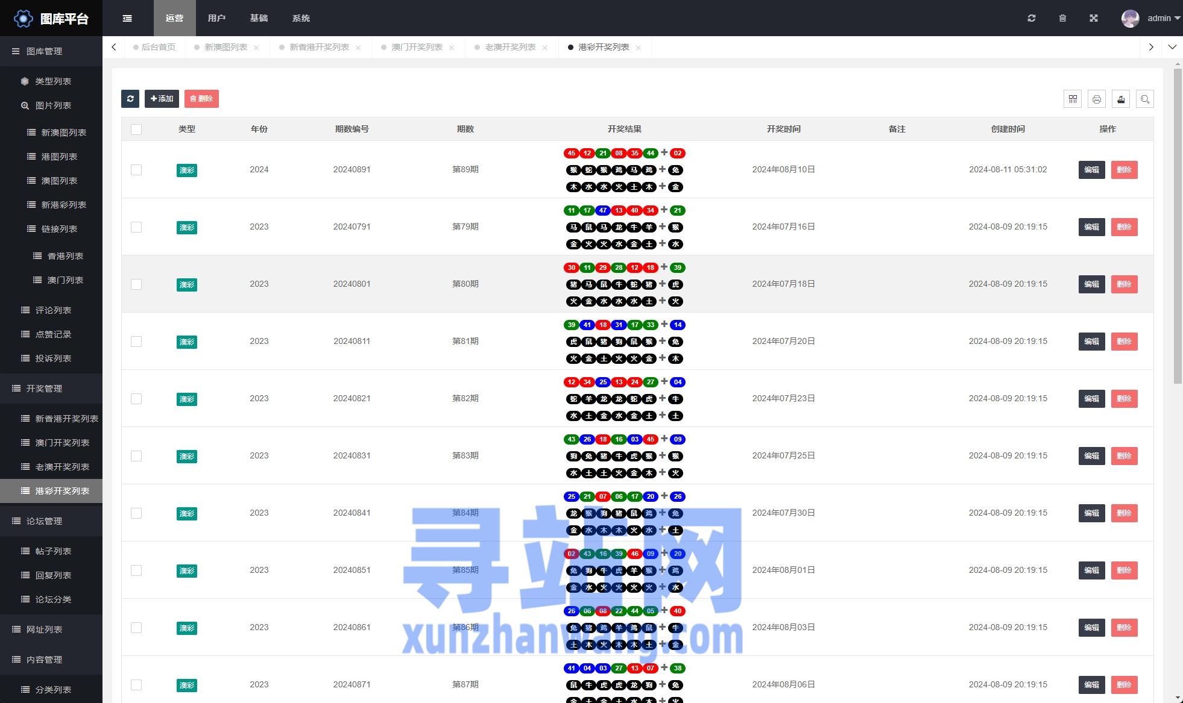This screenshot has height=703, width=1183.
Task: Click the trash icon in the header
Action: coord(1062,18)
